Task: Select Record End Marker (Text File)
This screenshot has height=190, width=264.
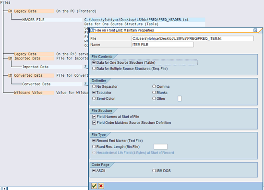Action: tap(94, 141)
